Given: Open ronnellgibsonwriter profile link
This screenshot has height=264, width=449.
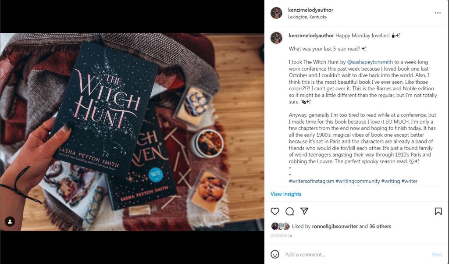Looking at the screenshot, I should click(x=335, y=226).
